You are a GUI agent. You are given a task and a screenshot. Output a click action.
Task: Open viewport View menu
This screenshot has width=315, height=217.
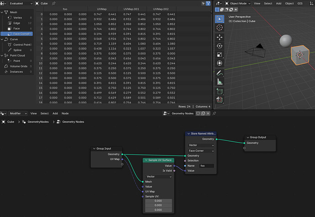click(x=257, y=3)
